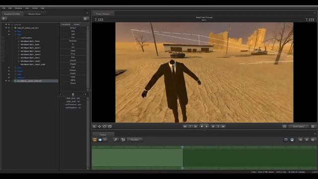Step back one frame in the viewport
The height and width of the screenshot is (179, 318).
[195, 126]
